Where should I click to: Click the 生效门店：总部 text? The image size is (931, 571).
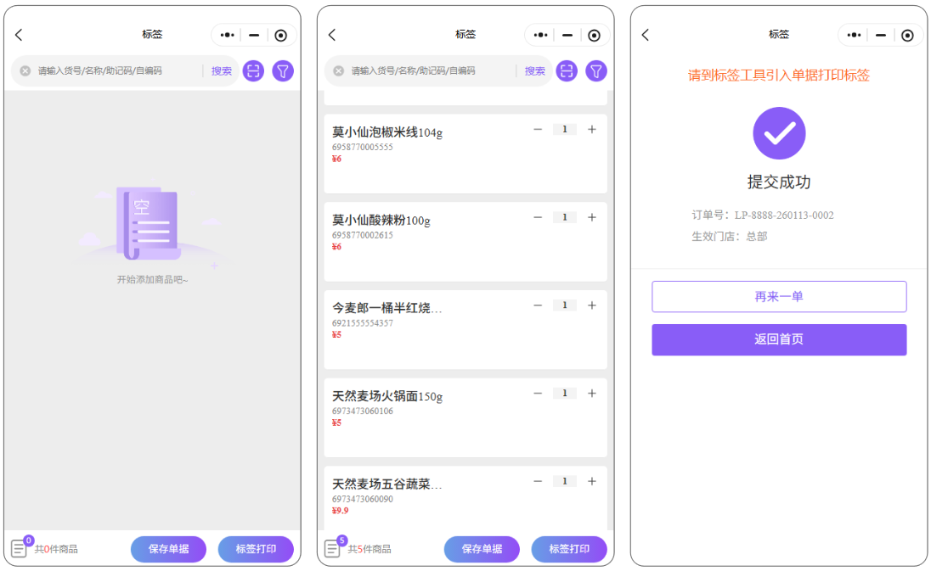(x=730, y=237)
